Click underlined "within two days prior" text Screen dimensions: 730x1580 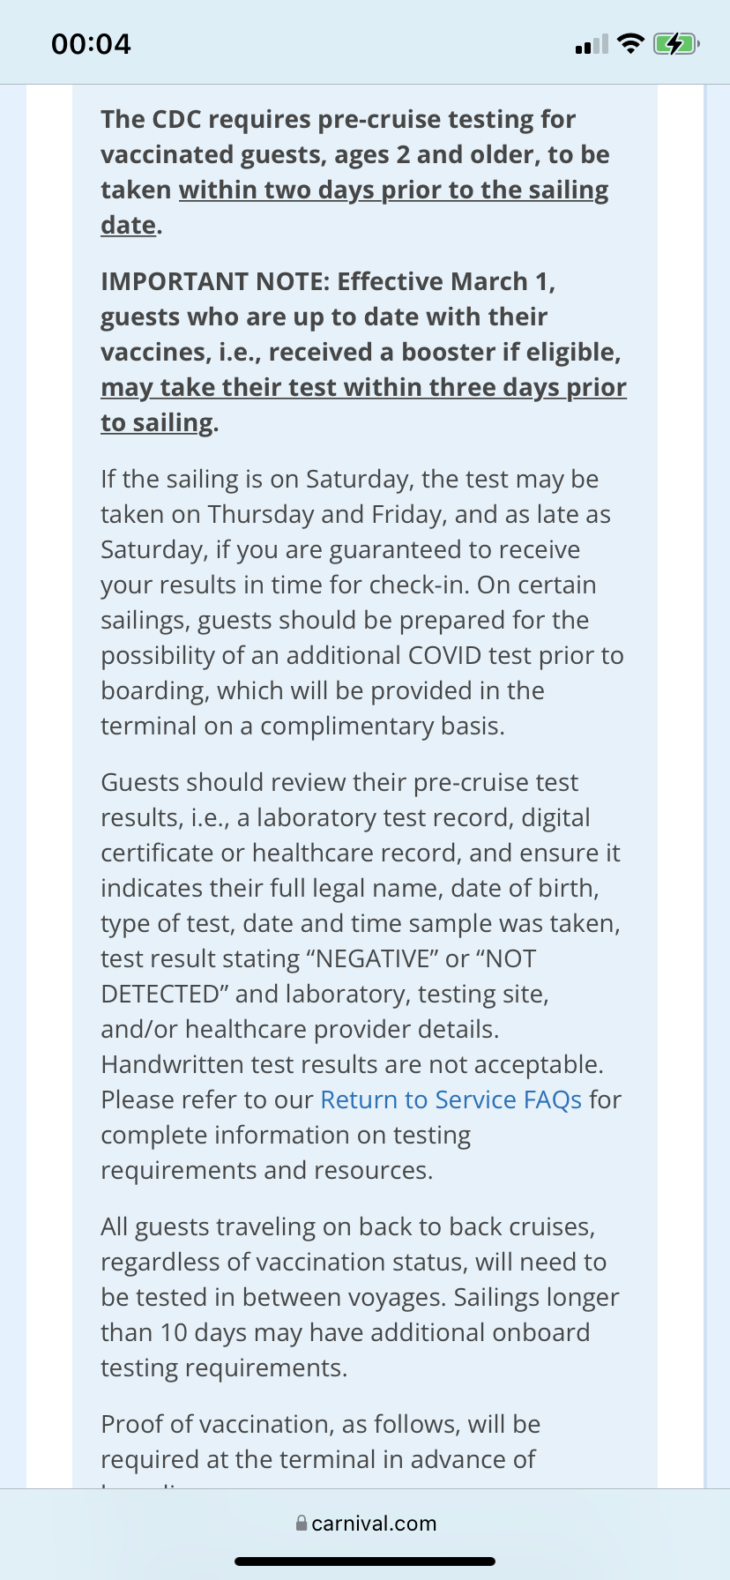[x=322, y=190]
